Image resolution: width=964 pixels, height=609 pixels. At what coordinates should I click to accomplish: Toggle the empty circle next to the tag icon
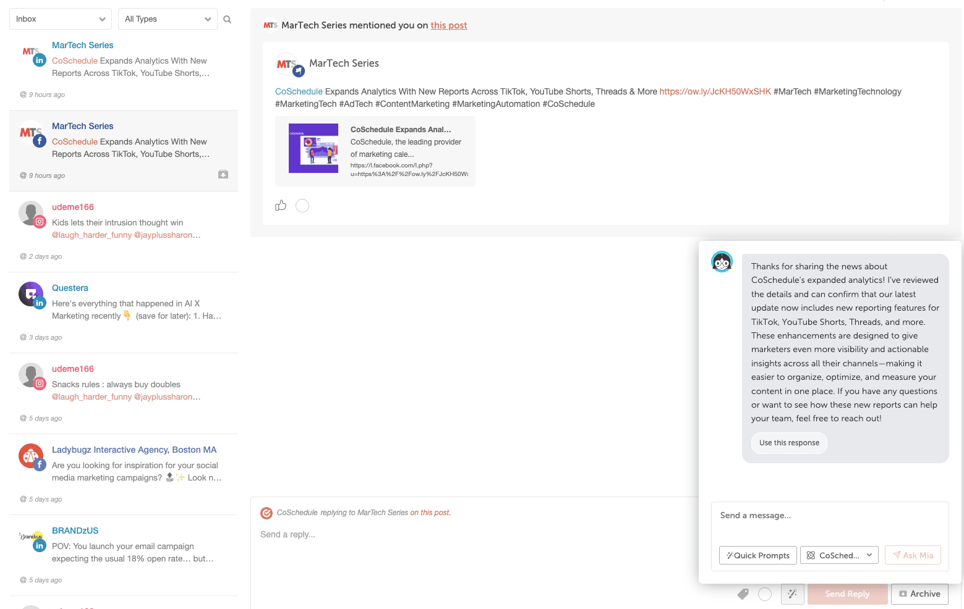pyautogui.click(x=765, y=594)
